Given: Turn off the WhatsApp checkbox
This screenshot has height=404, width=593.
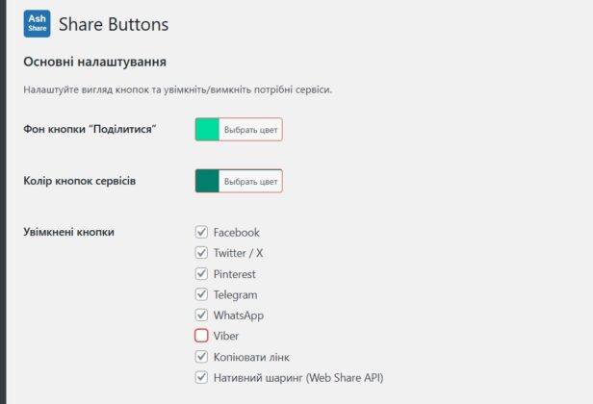Looking at the screenshot, I should pyautogui.click(x=201, y=316).
